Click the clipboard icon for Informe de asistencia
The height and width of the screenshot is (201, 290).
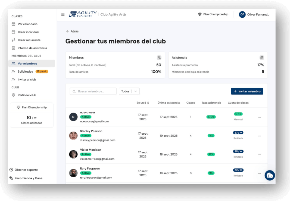[14, 48]
